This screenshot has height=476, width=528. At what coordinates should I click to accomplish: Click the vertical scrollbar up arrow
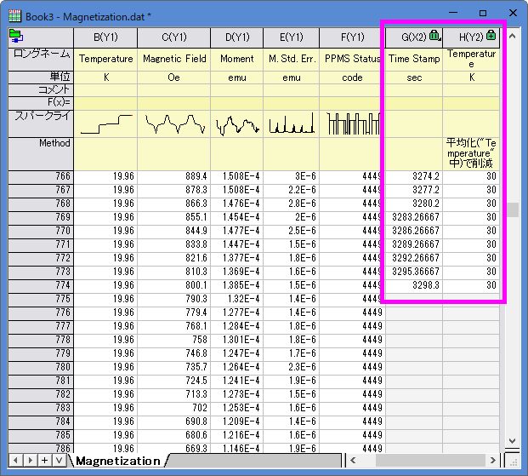[x=512, y=36]
